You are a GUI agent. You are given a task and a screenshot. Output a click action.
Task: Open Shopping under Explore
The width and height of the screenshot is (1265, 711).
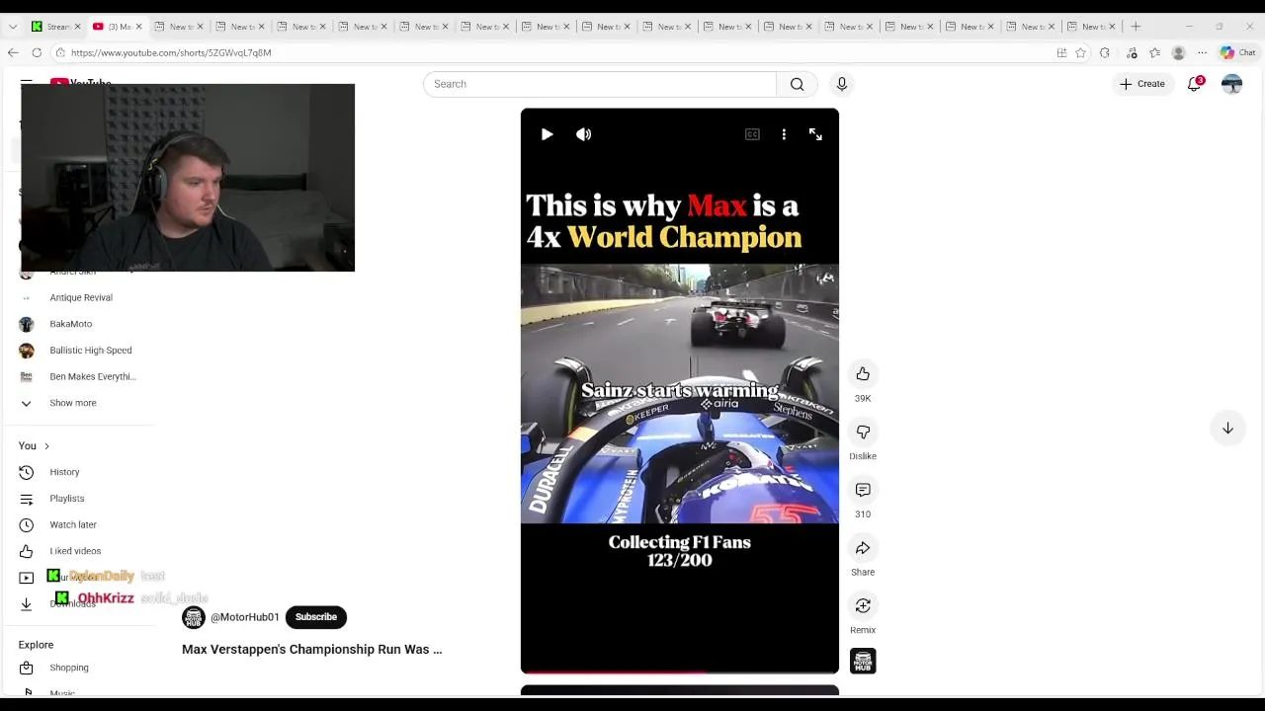pyautogui.click(x=69, y=668)
